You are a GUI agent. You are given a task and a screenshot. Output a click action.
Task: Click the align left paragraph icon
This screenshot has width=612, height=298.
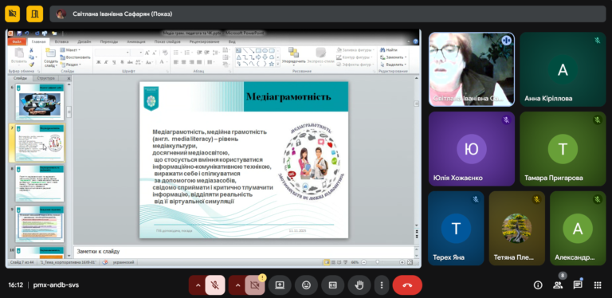176,62
